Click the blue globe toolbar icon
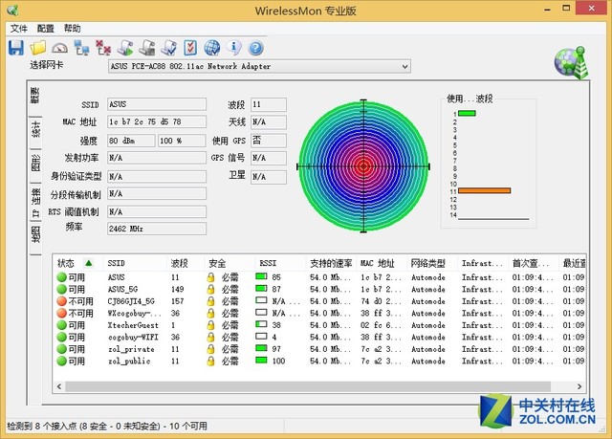 pos(212,48)
